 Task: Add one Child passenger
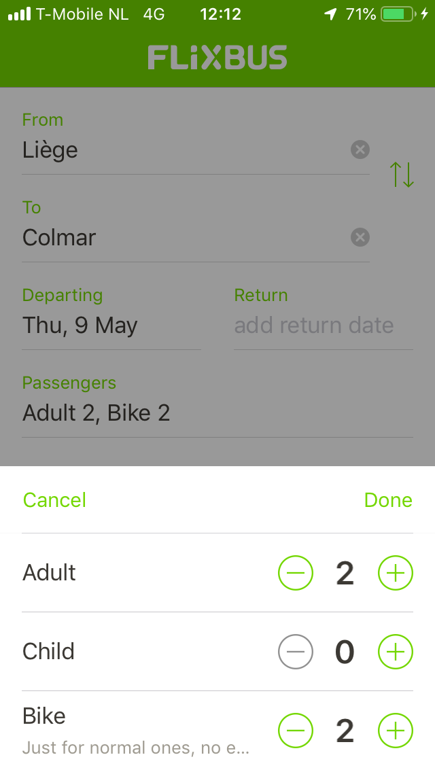click(x=395, y=652)
